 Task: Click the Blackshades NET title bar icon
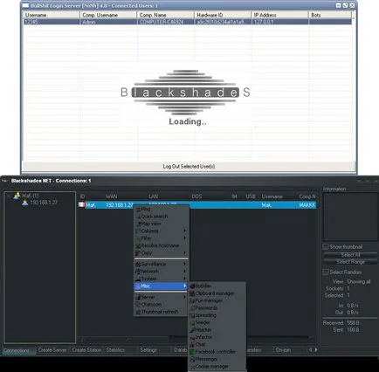click(x=5, y=181)
